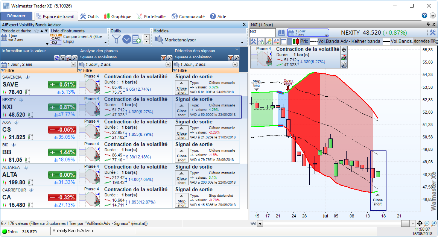
Task: Click the Prix candlestick legend swatch
Action: [x=295, y=41]
